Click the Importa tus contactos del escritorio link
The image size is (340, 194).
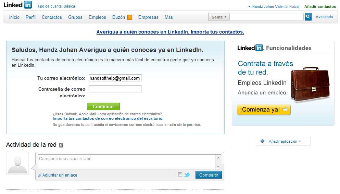point(108,118)
